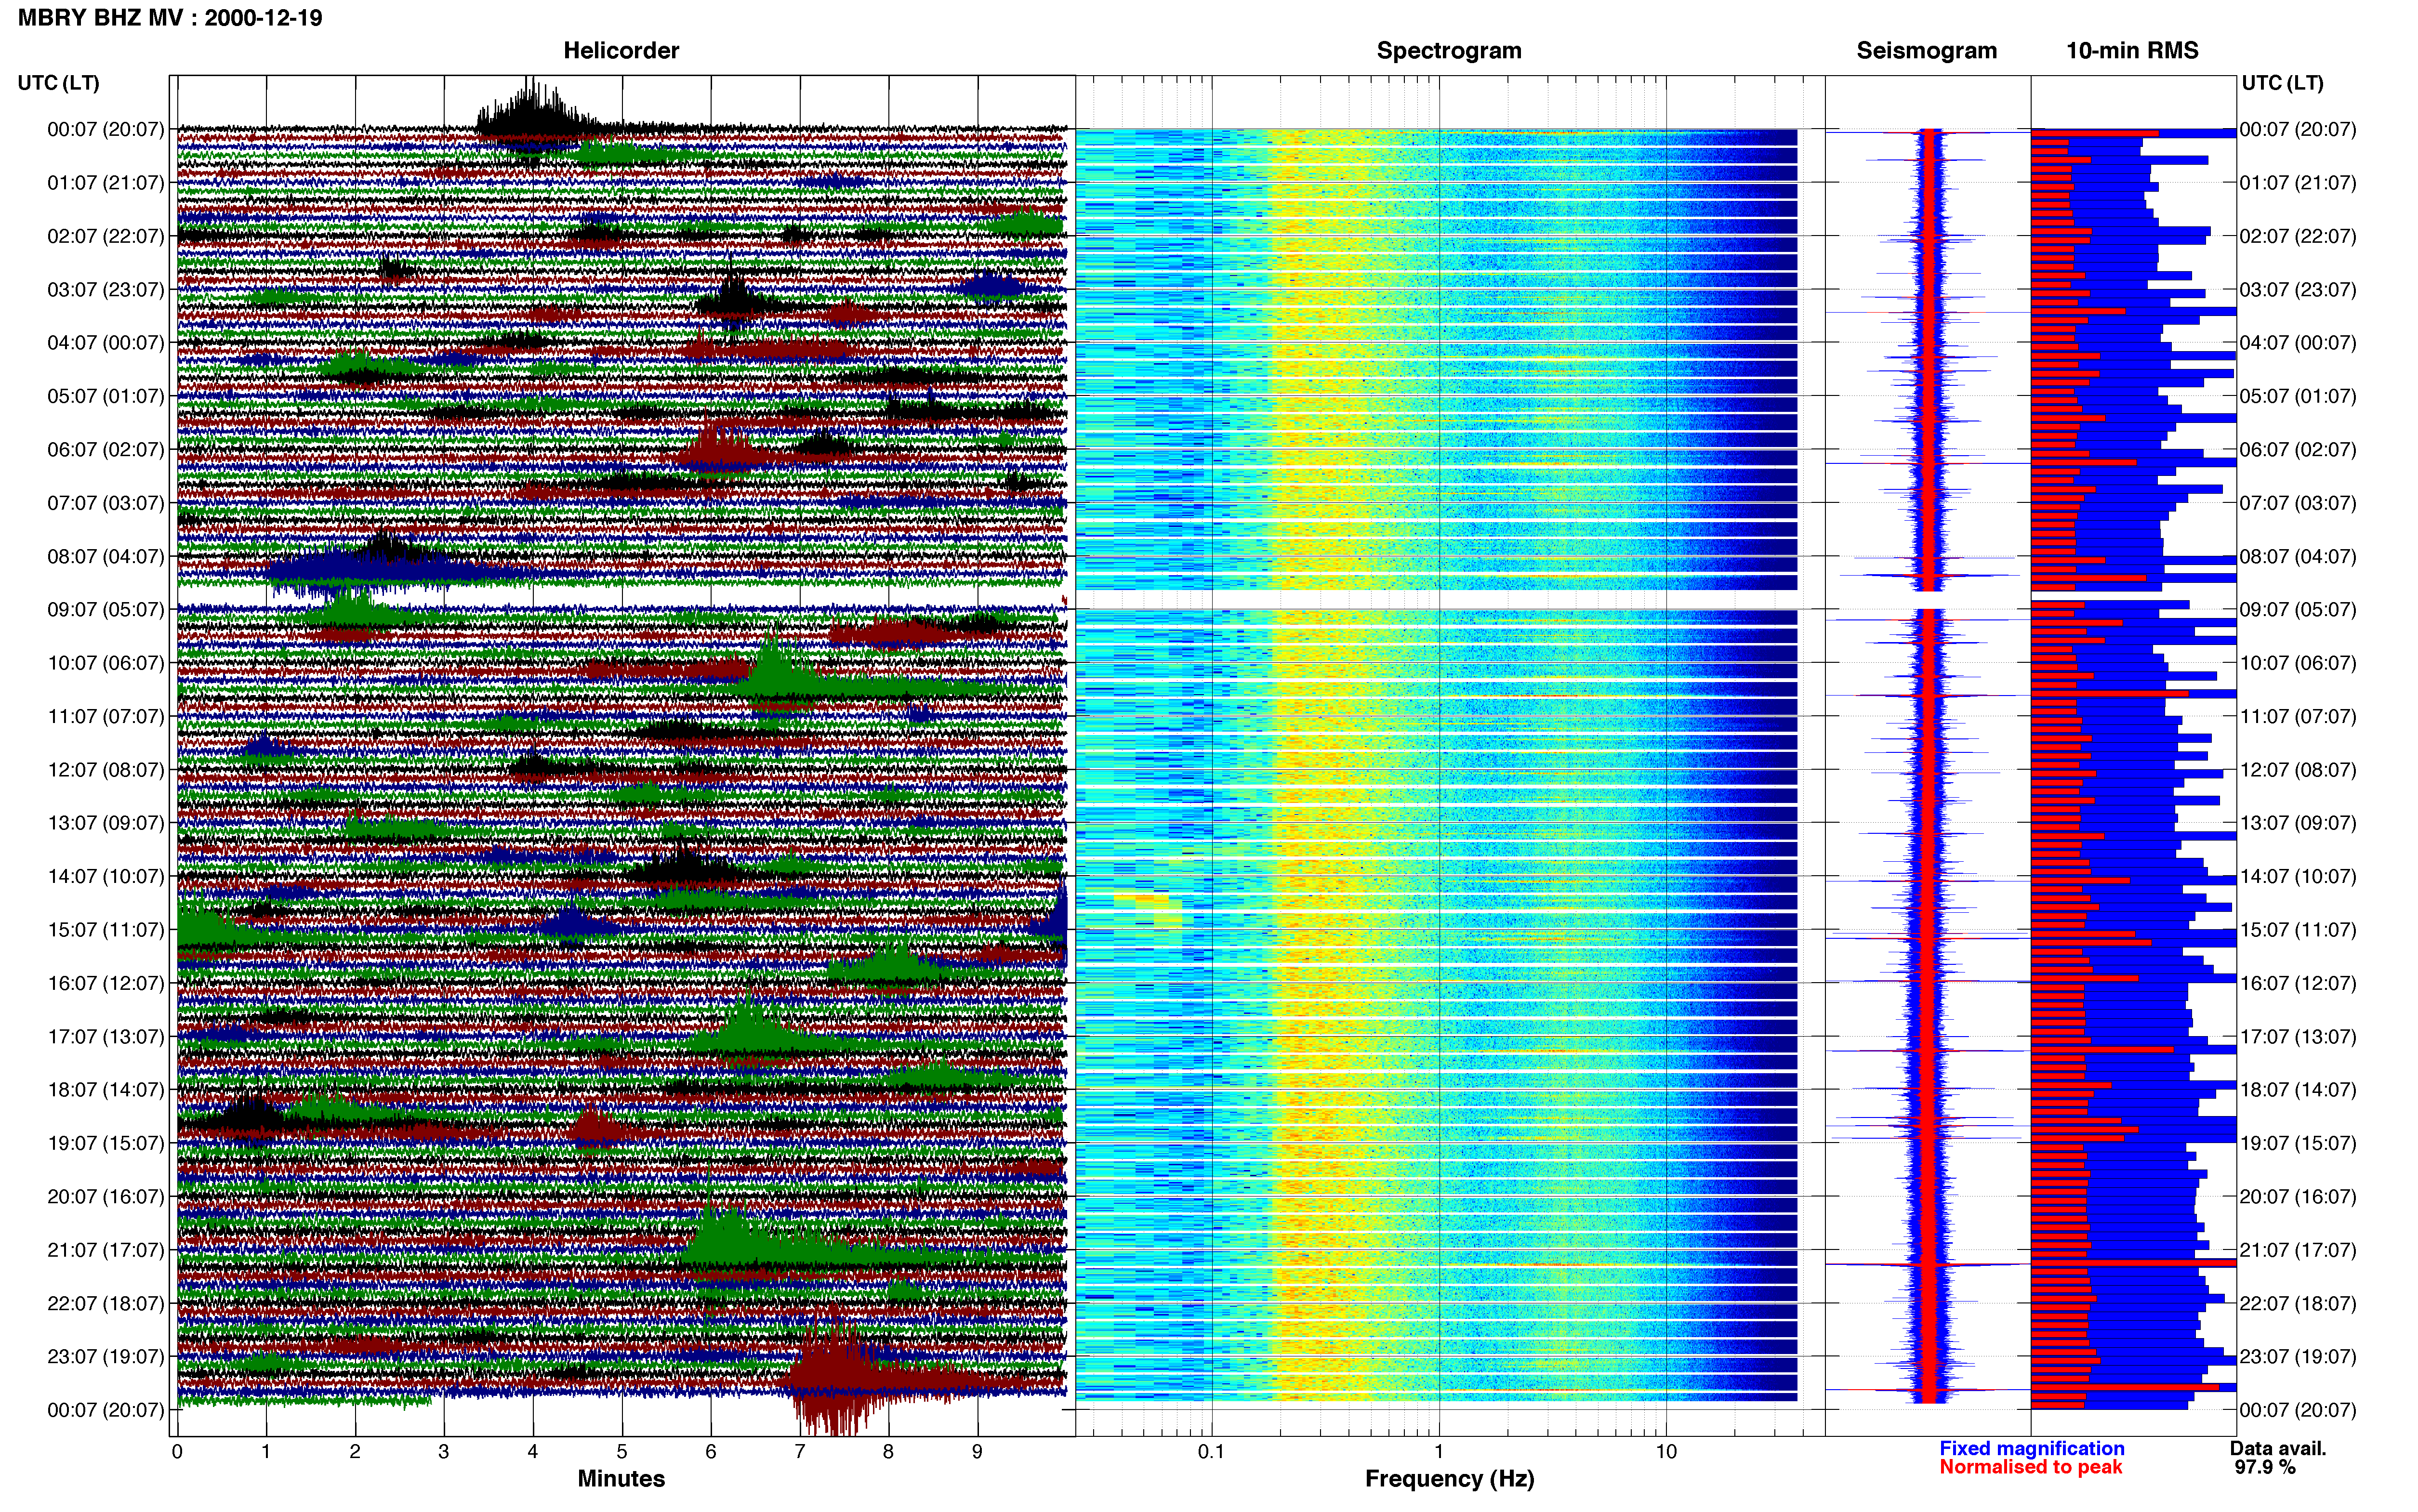Click the spectrogram frequency tick label '10'

(1666, 1451)
